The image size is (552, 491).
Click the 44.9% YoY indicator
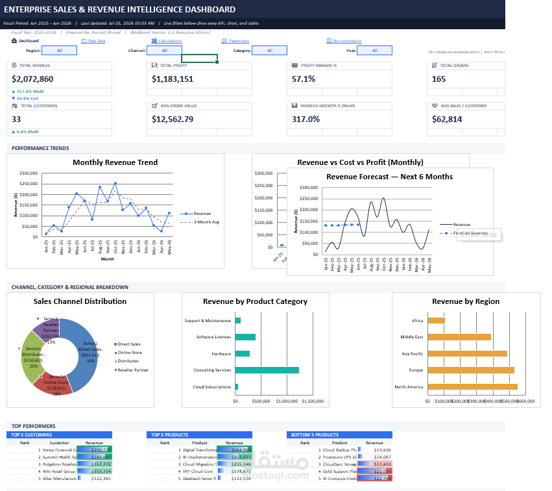(25, 99)
